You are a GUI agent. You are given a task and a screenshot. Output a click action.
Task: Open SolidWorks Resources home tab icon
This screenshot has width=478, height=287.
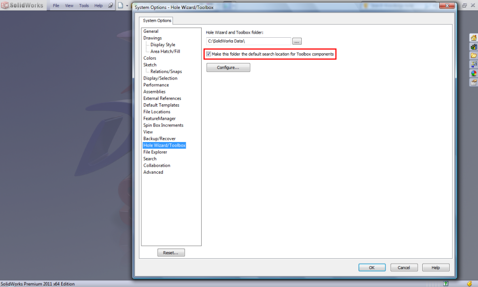coord(474,38)
